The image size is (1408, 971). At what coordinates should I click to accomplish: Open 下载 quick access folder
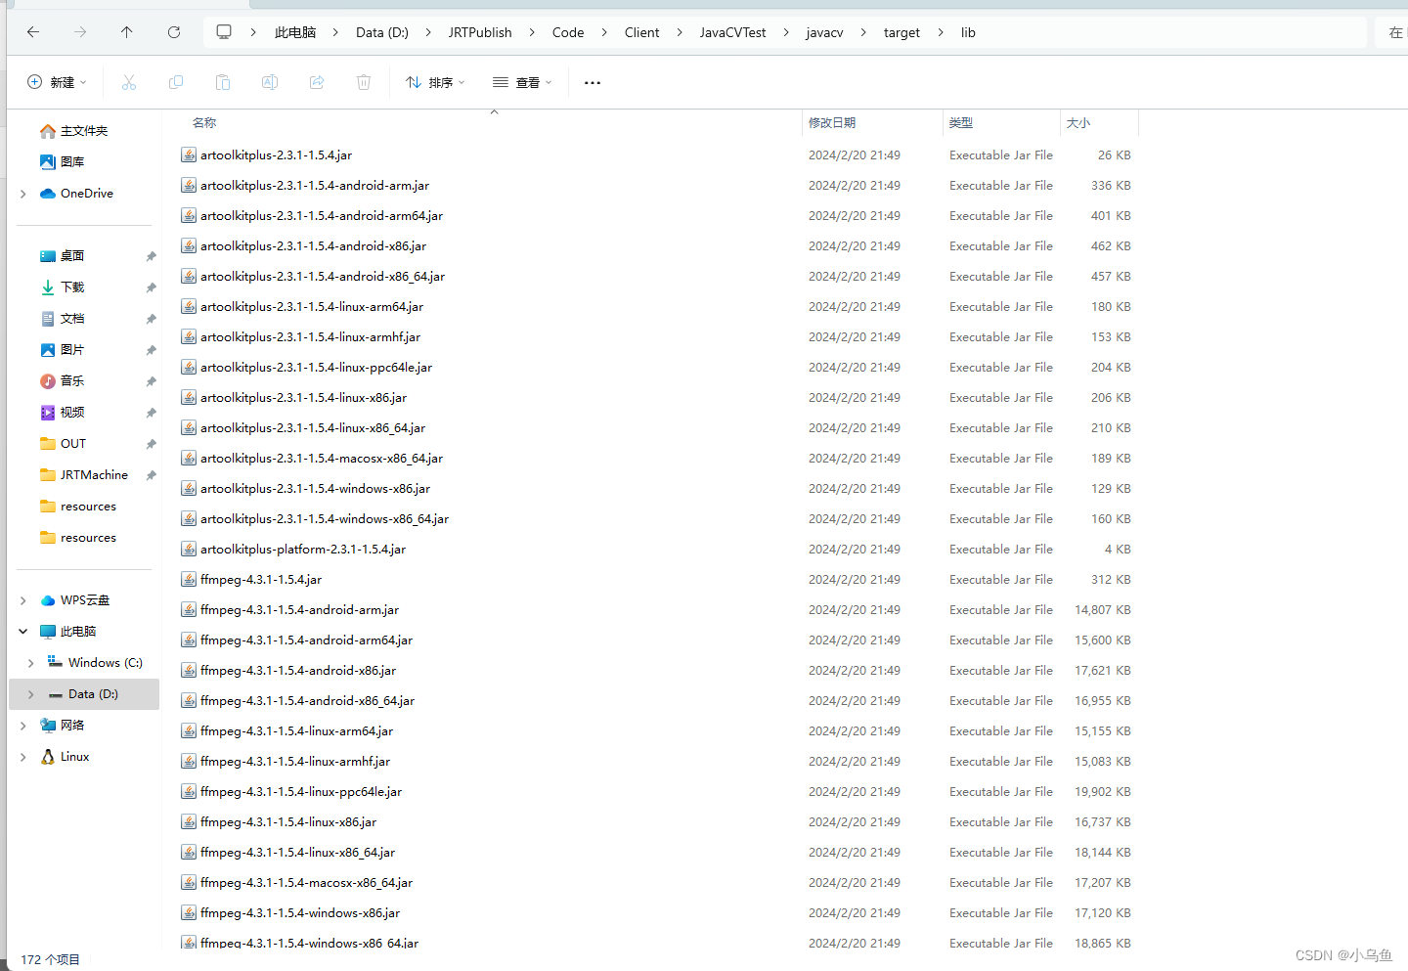[x=72, y=287]
